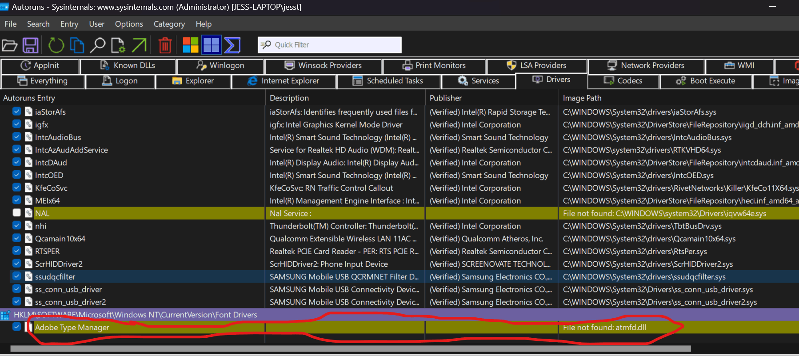Open the Category menu

pos(169,24)
